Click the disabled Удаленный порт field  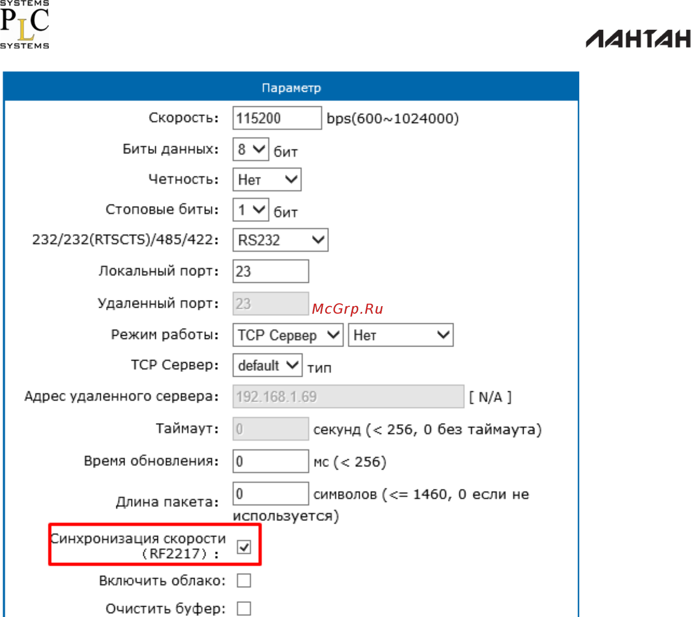(271, 304)
